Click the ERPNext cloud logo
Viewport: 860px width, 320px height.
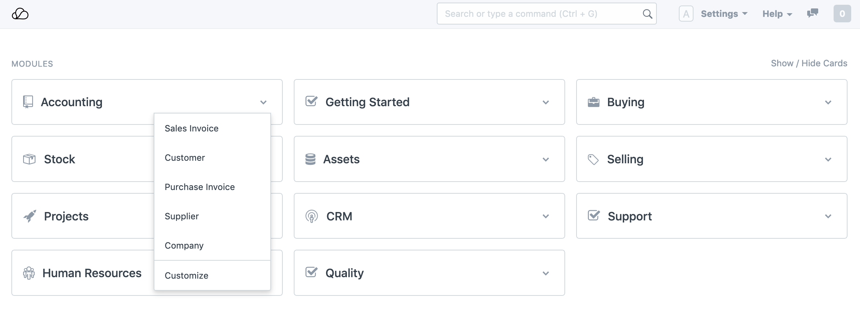20,14
